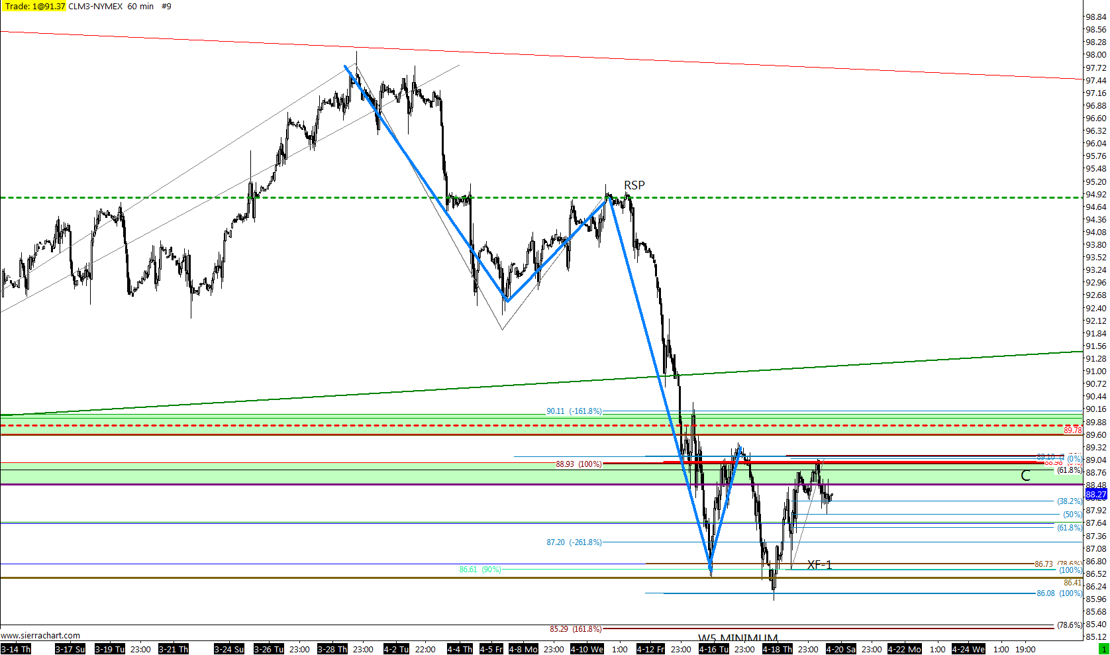Click the 90.11 (-161.8%) extension label

click(574, 411)
